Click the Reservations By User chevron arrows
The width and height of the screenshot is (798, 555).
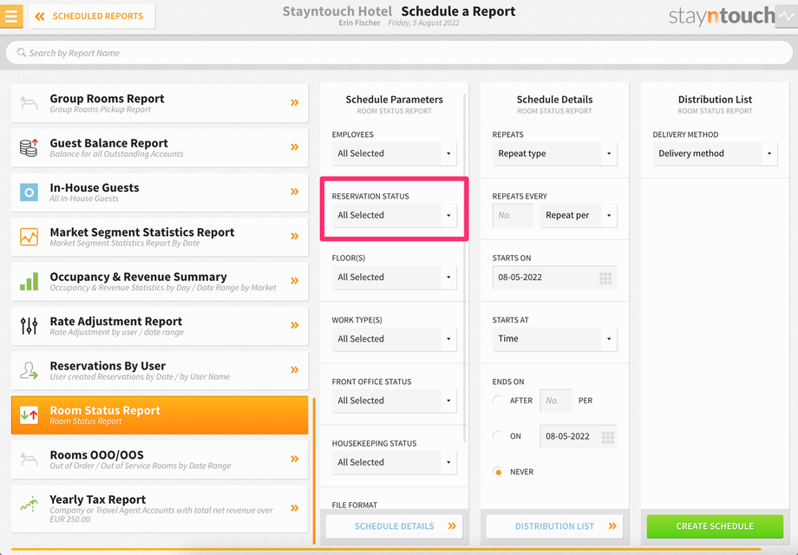pyautogui.click(x=295, y=369)
